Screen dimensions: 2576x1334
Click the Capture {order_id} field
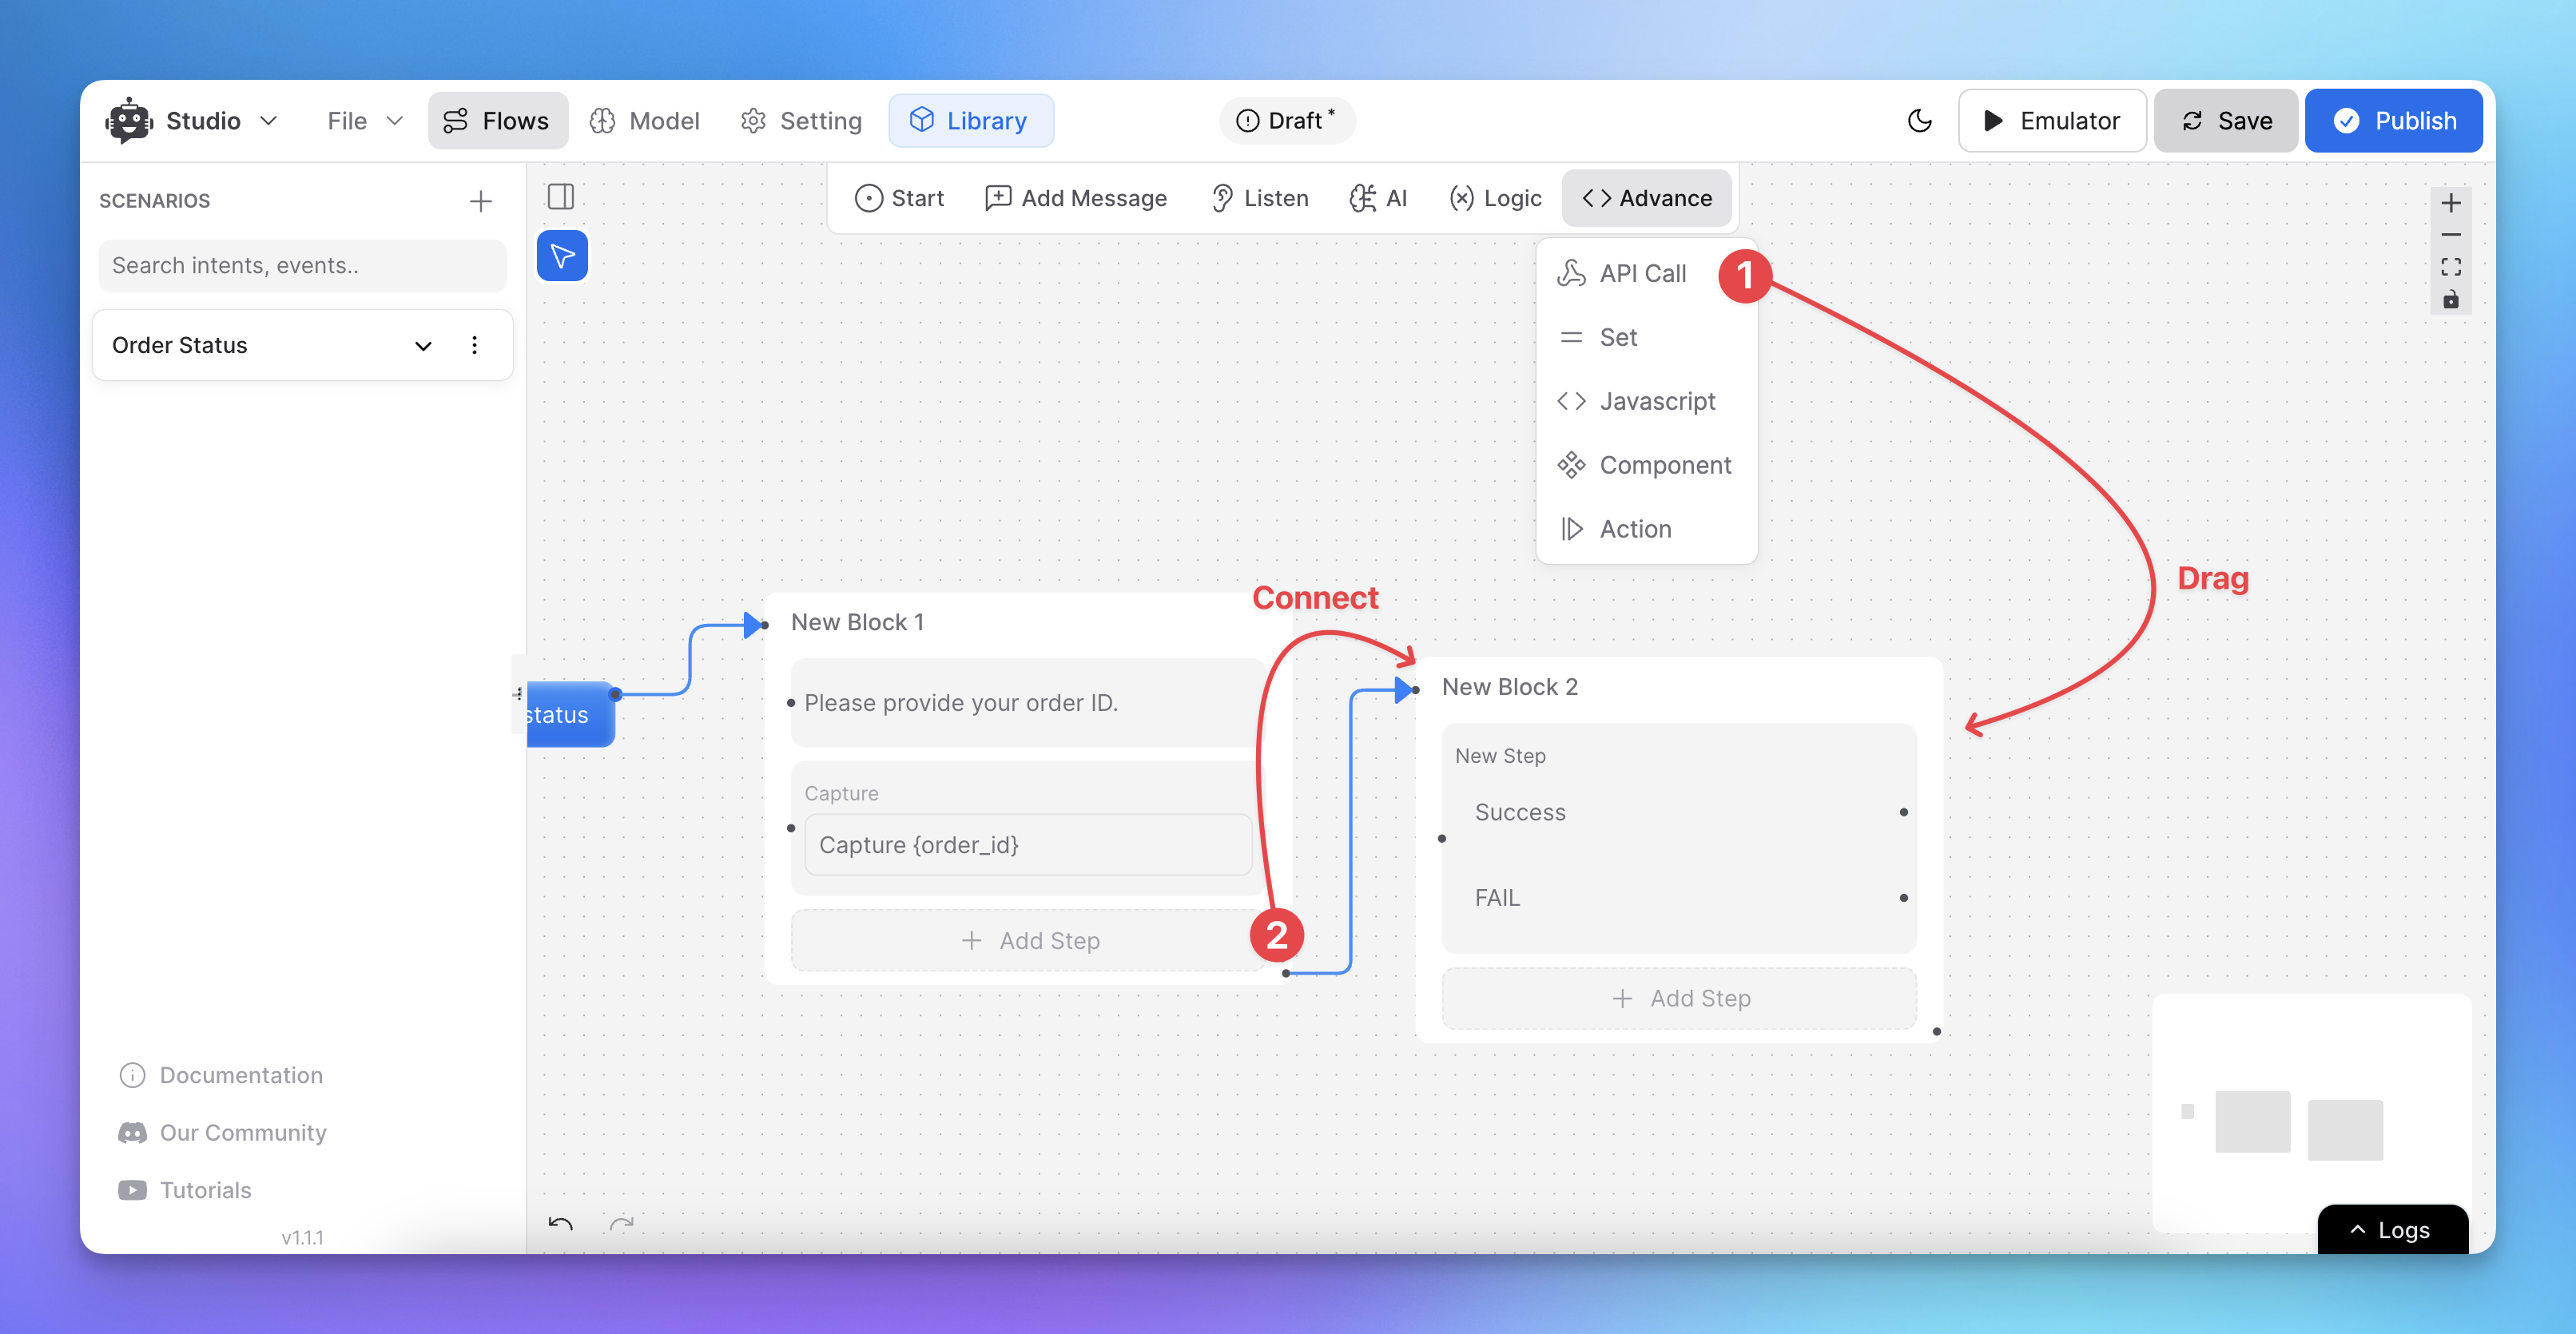(x=1027, y=845)
